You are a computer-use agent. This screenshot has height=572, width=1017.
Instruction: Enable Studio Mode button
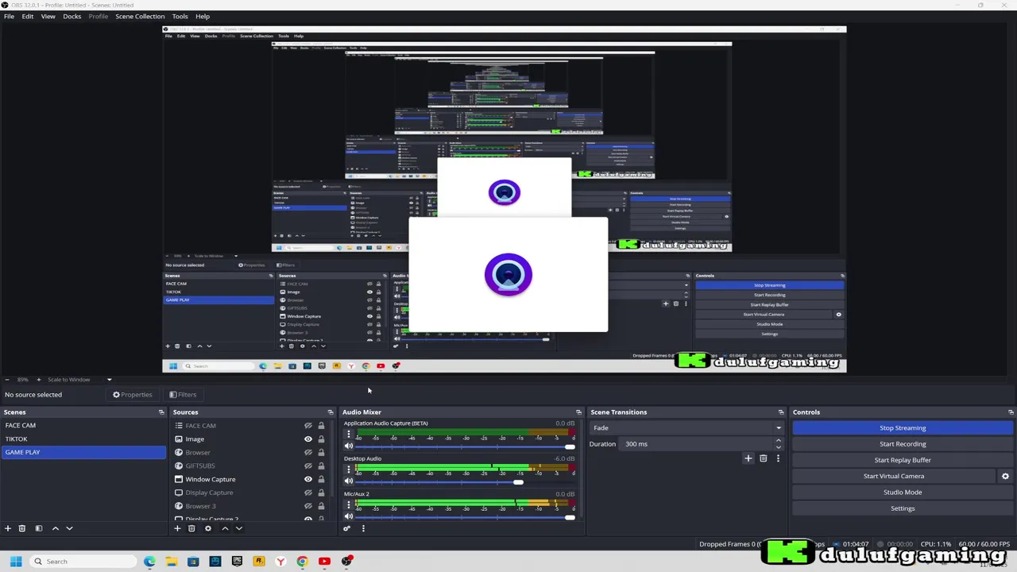pos(903,492)
